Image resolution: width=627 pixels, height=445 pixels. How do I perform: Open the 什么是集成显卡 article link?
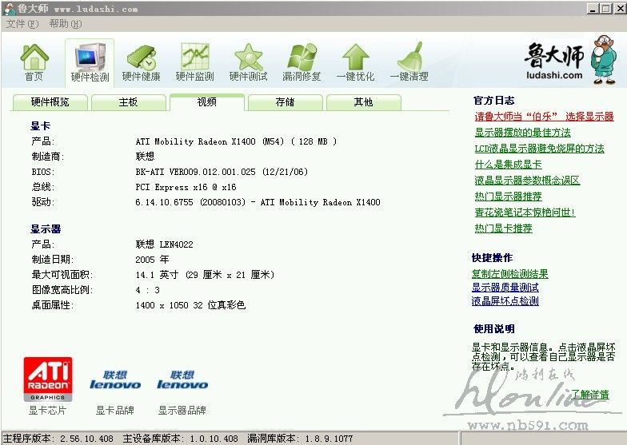point(507,165)
